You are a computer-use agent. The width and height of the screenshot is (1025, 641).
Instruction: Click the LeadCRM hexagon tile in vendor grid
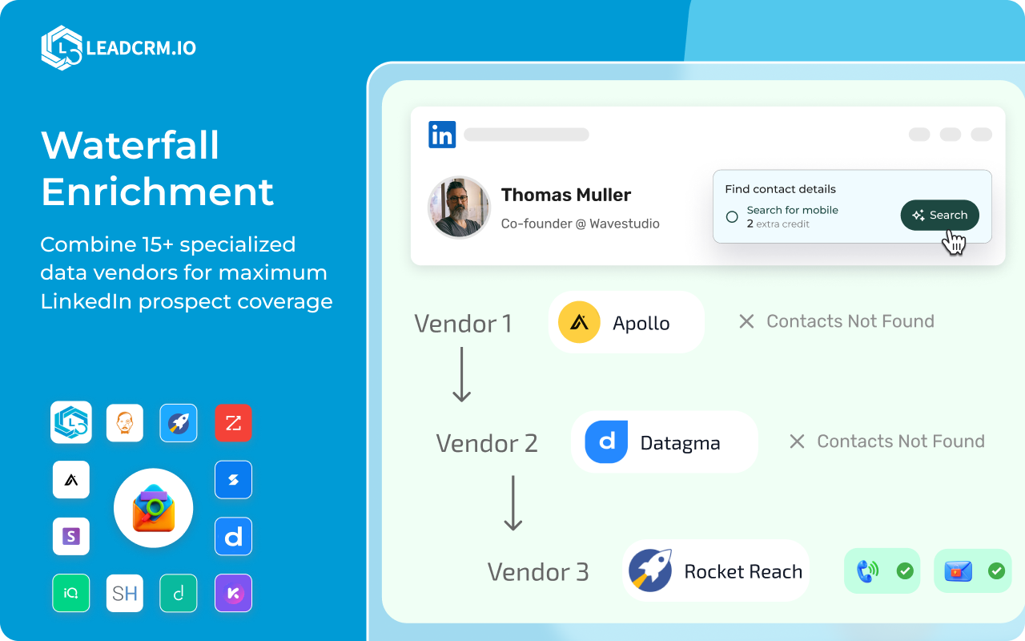[x=71, y=422]
